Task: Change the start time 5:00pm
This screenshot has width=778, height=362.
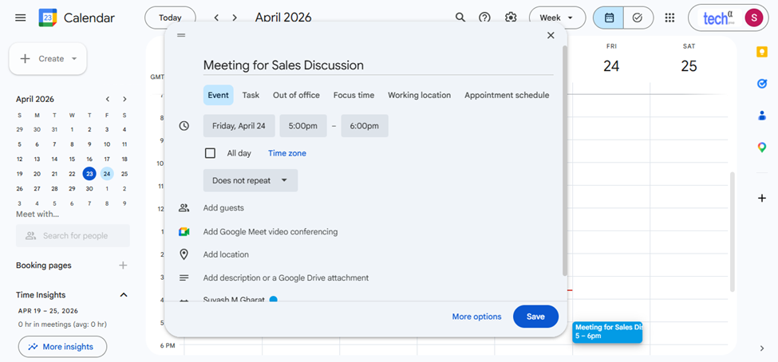Action: pos(303,126)
